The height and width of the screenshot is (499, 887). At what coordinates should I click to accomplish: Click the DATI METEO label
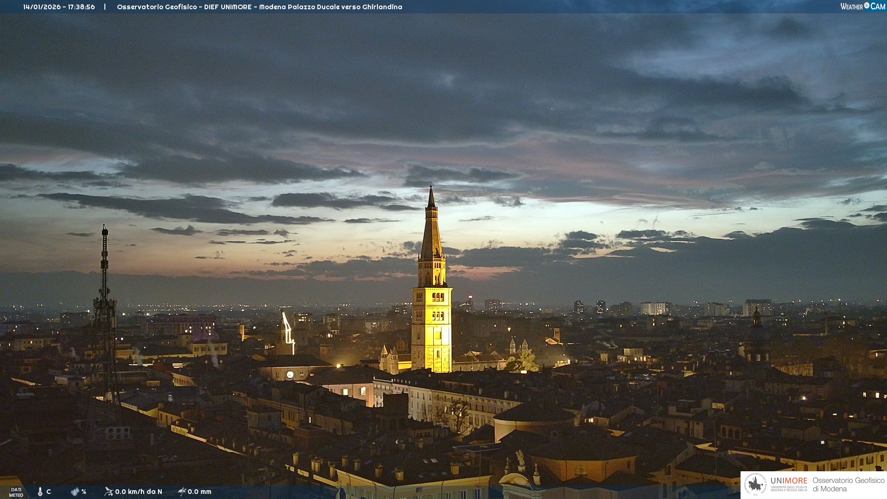pos(16,492)
